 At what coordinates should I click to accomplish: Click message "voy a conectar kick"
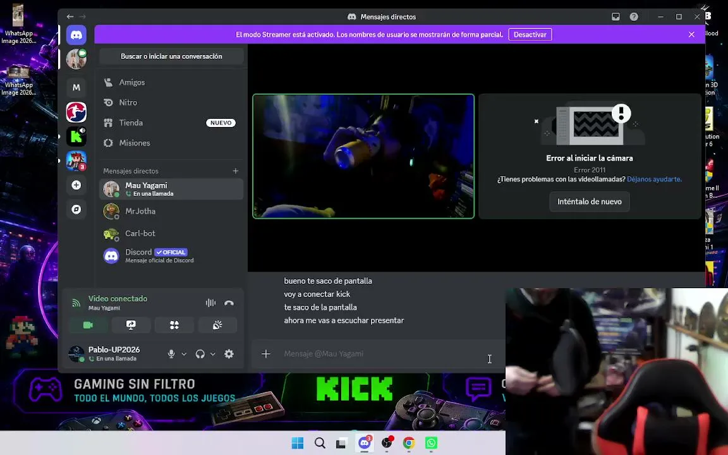[x=317, y=294]
